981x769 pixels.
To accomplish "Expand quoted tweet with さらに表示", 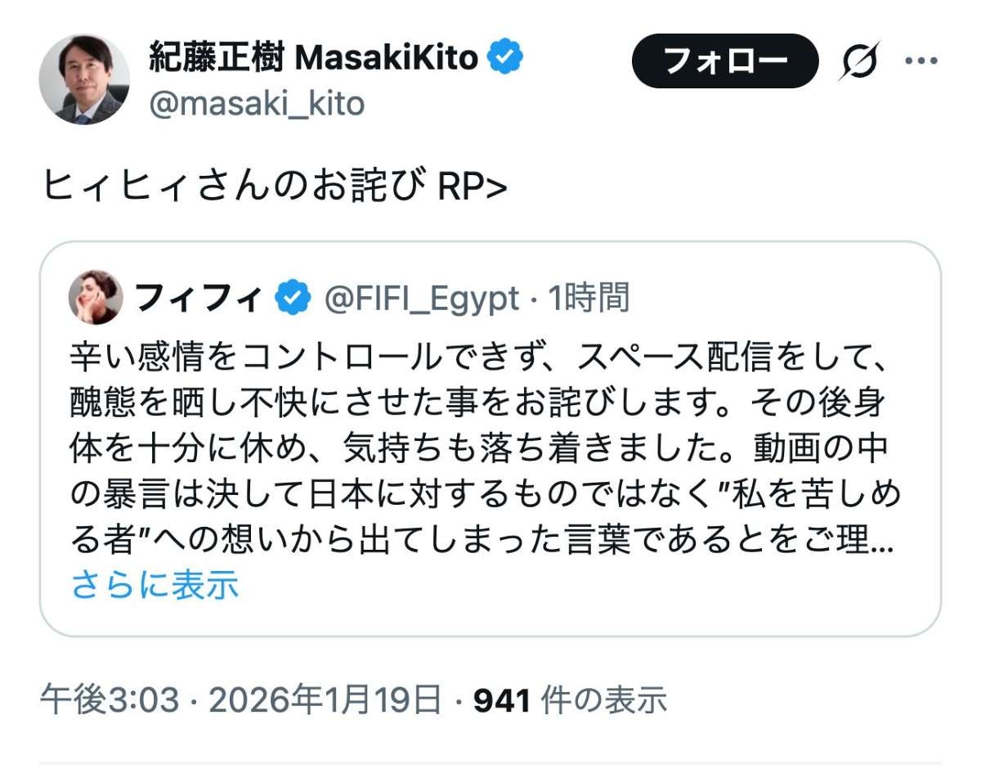I will point(155,584).
